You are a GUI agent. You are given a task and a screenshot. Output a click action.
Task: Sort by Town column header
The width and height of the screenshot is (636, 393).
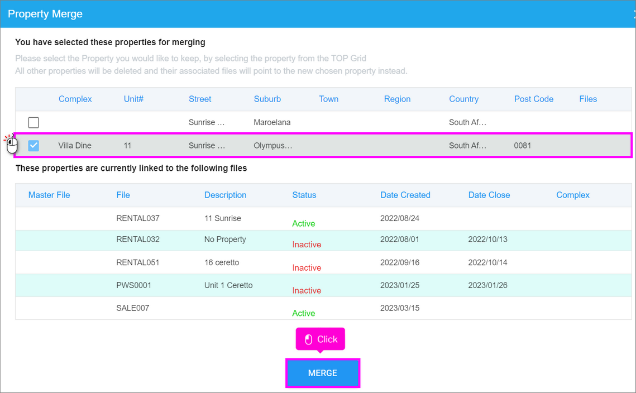tap(328, 99)
